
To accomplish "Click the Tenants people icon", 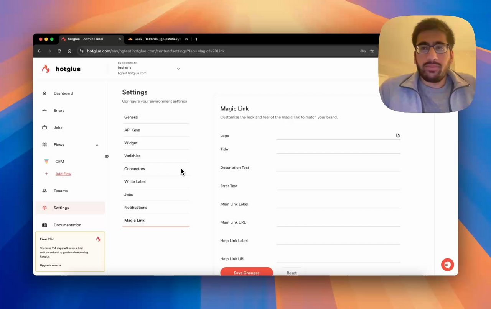I will tap(44, 191).
